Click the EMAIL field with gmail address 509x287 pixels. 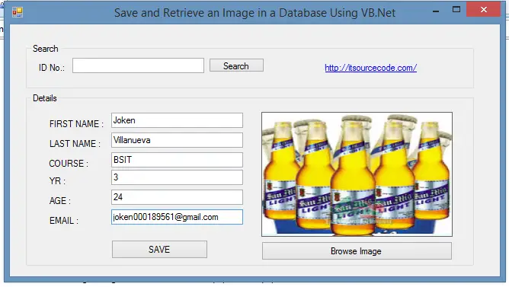pyautogui.click(x=177, y=217)
